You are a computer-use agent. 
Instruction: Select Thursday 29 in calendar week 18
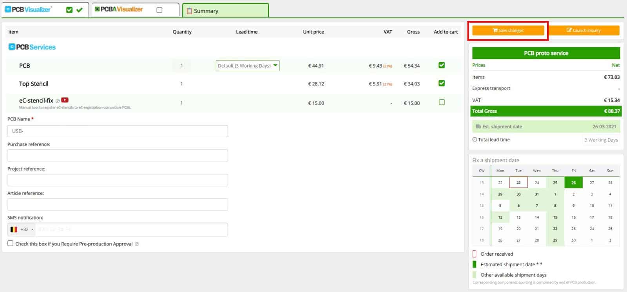coord(555,240)
